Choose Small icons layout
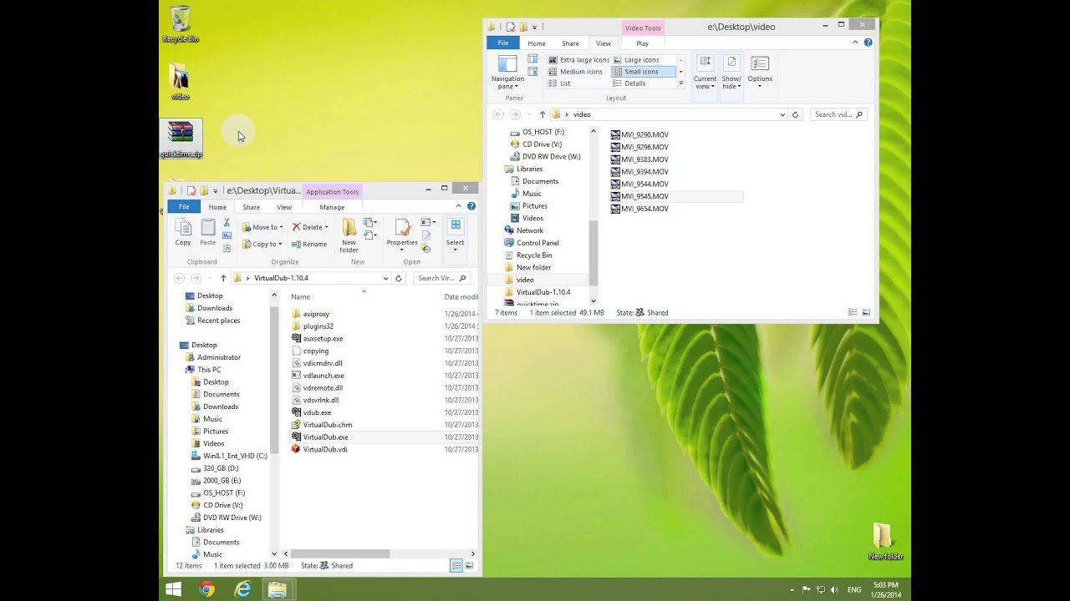Image resolution: width=1070 pixels, height=601 pixels. pyautogui.click(x=642, y=72)
